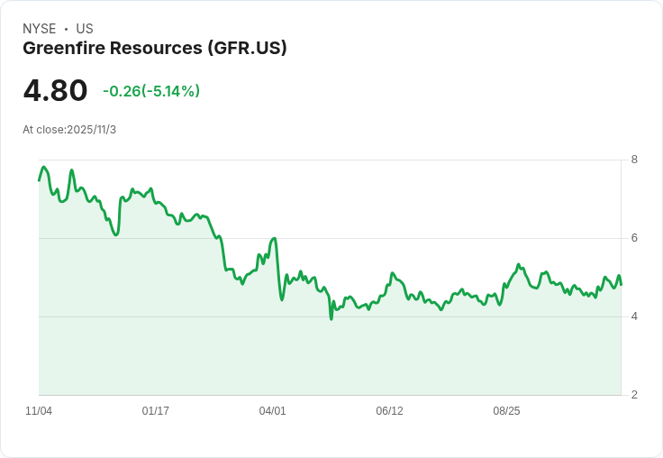Screen dimensions: 663x458
Task: Click the chart's lowest dip near 4
Action: [331, 319]
